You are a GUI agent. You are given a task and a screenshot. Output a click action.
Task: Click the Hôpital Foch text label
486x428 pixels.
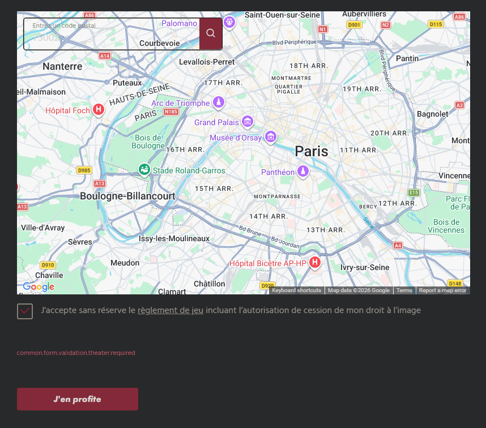tap(67, 110)
